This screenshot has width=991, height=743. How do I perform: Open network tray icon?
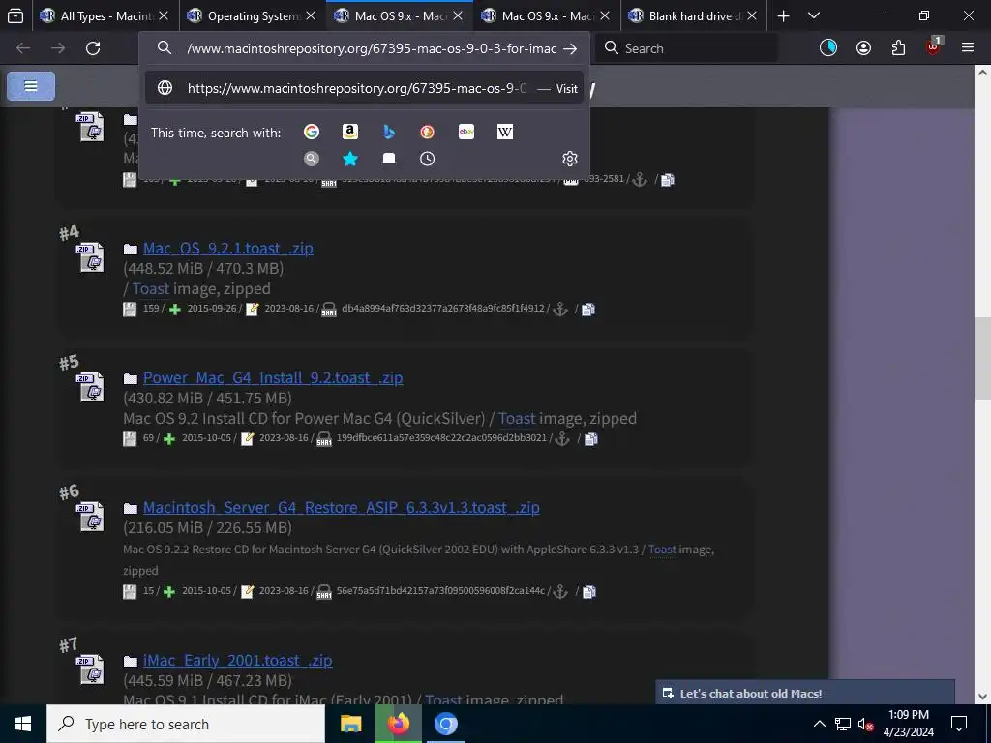tap(843, 724)
